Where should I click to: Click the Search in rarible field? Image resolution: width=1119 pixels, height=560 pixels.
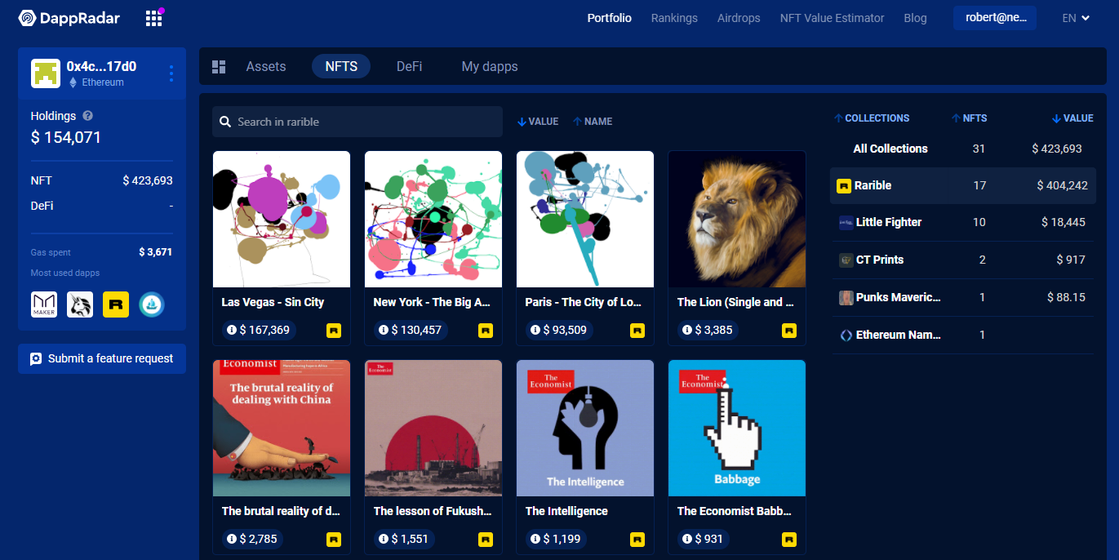[357, 122]
